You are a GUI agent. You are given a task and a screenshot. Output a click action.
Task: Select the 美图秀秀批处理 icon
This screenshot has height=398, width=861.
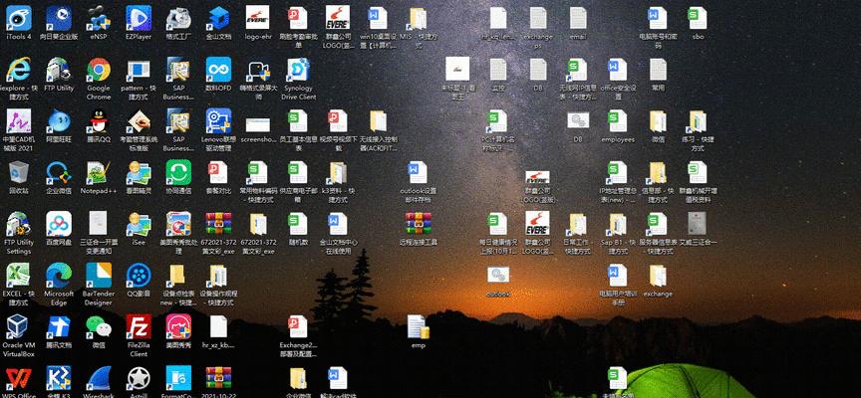coord(178,224)
